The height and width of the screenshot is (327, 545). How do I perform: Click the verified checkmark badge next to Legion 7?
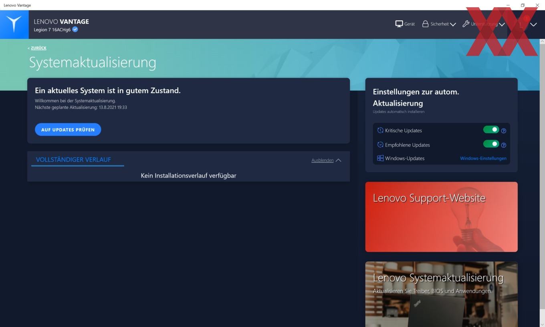(75, 29)
